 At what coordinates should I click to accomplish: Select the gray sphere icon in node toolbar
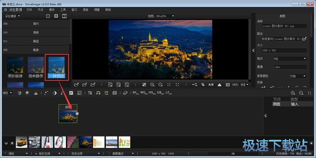27,93
